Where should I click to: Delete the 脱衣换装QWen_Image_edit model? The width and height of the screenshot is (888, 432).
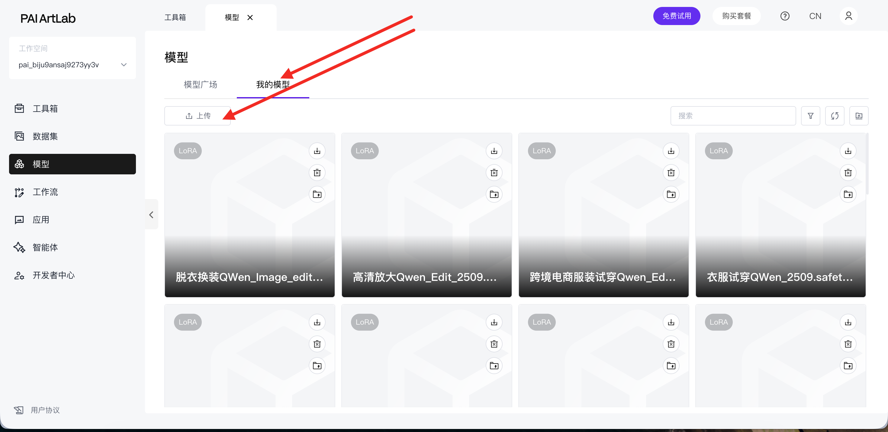[x=317, y=173]
